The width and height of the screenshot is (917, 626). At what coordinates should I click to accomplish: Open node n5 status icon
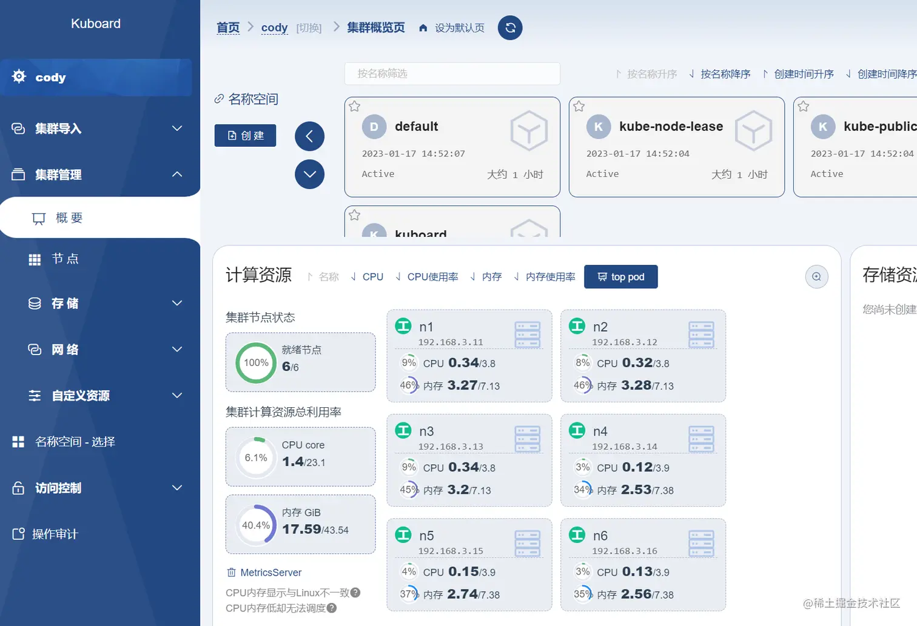pos(403,534)
